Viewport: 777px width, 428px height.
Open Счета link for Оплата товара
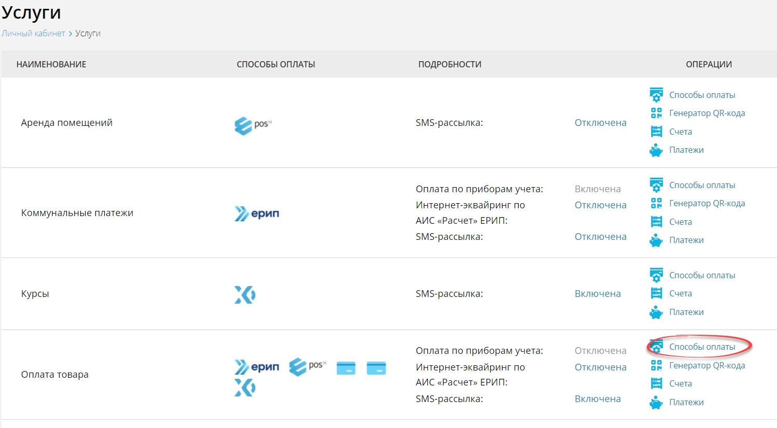tap(681, 383)
